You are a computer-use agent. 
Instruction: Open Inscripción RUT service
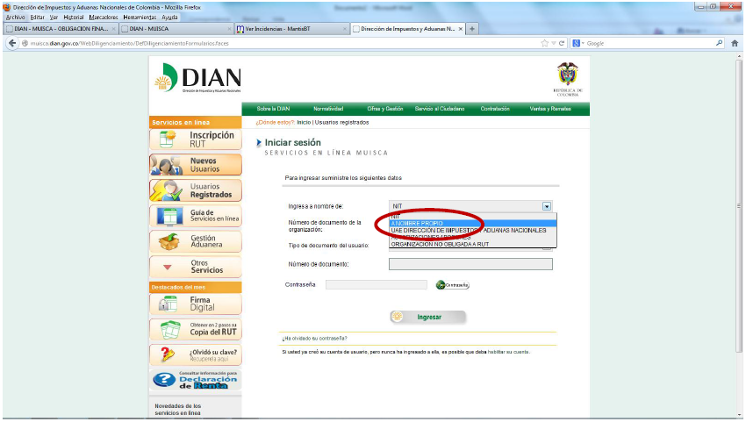196,139
